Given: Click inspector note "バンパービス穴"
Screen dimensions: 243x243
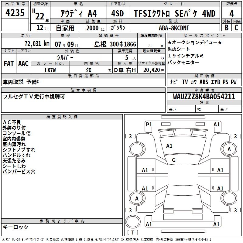Looking at the screenshot, I should click(19, 172).
